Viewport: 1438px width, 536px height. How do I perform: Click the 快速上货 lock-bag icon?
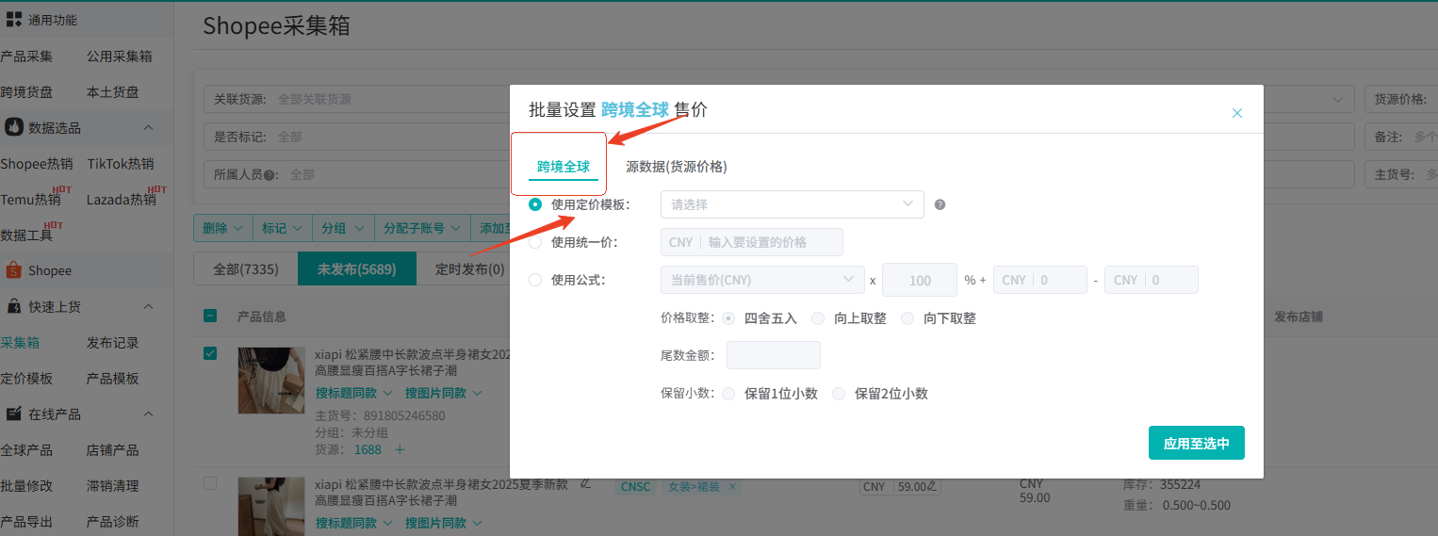point(14,306)
